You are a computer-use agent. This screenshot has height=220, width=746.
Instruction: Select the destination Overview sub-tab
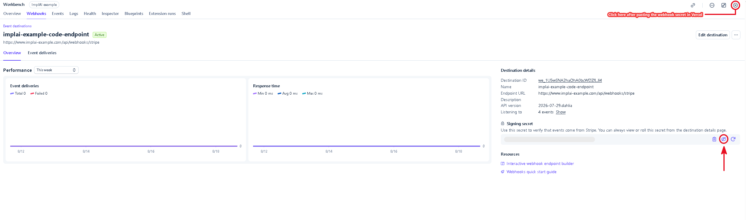pos(12,53)
